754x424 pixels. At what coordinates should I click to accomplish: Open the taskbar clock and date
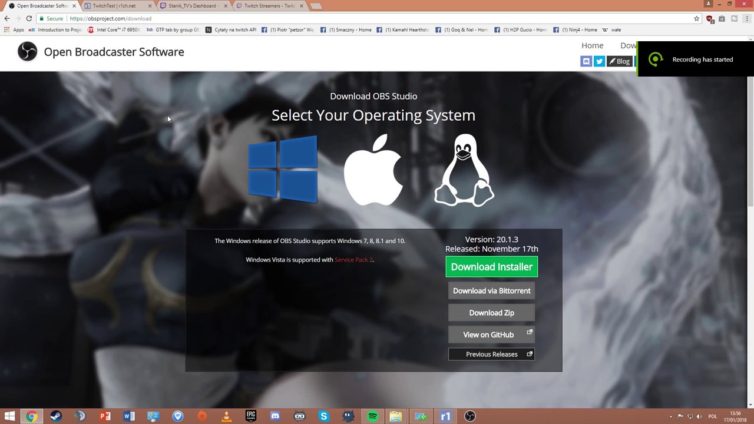tap(735, 416)
